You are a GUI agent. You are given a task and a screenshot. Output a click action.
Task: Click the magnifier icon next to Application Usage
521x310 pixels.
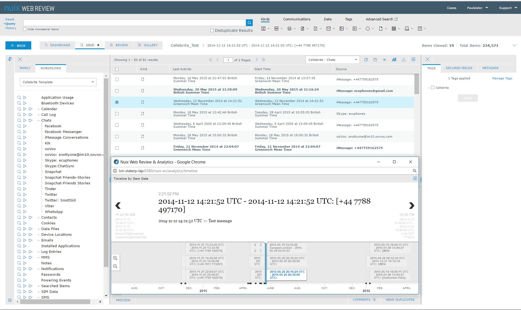point(19,97)
